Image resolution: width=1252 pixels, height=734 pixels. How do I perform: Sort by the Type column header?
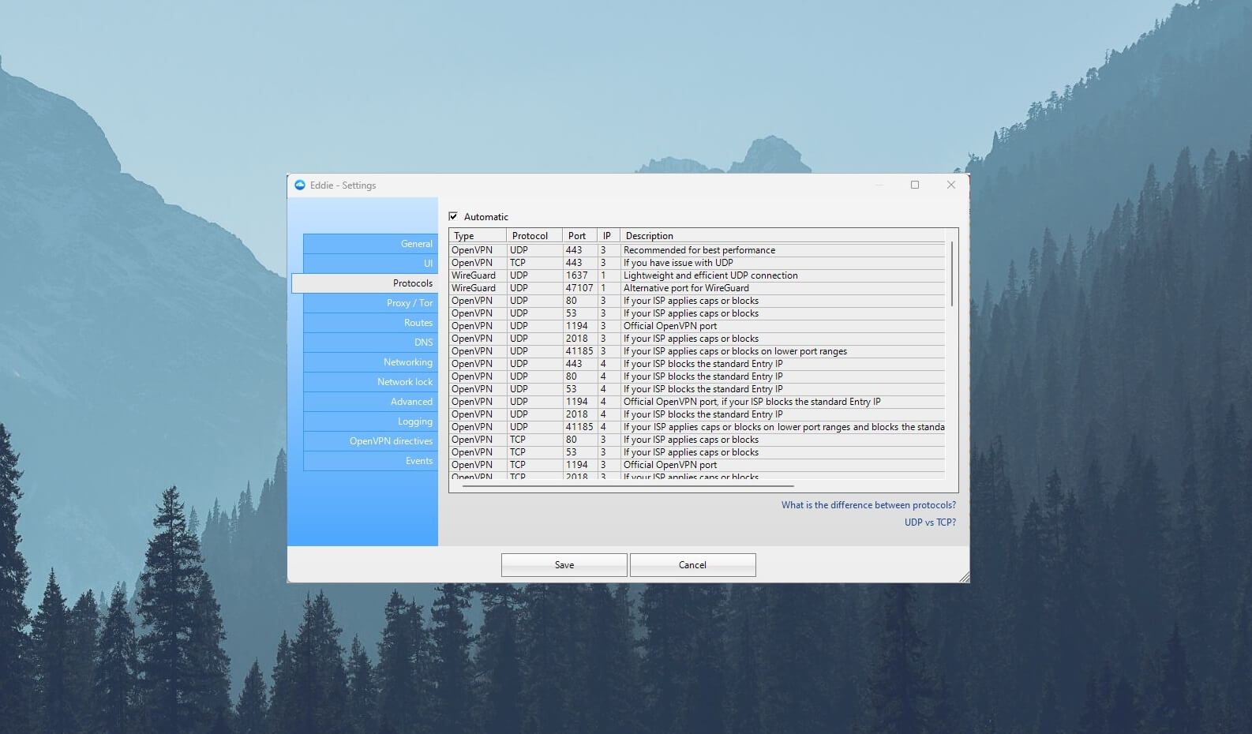pos(478,236)
